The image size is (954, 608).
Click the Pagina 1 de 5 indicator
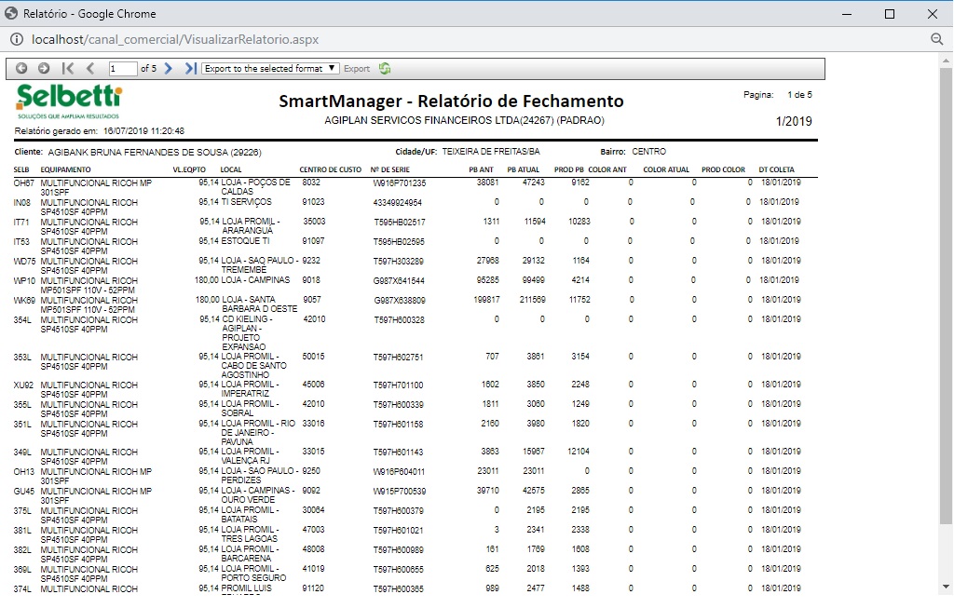[x=778, y=95]
